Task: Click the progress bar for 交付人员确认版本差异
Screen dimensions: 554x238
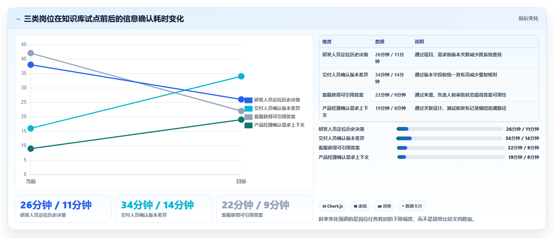Action: pyautogui.click(x=449, y=138)
